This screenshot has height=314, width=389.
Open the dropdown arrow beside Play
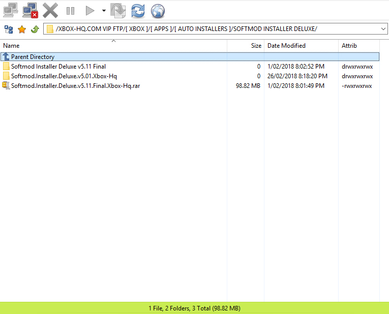[104, 11]
